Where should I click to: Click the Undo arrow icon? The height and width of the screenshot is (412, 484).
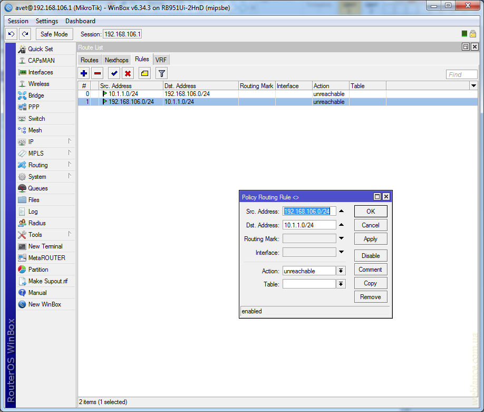pyautogui.click(x=11, y=34)
